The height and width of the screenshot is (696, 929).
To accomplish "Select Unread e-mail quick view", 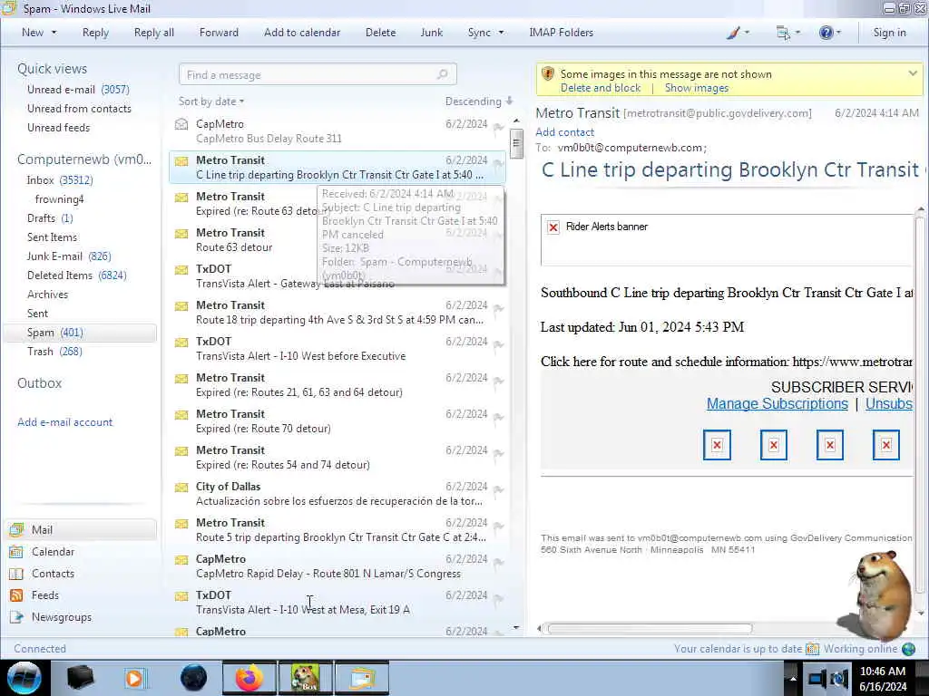I will (78, 90).
